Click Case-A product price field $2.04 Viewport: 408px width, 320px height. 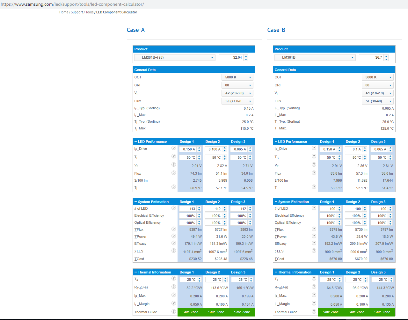231,58
